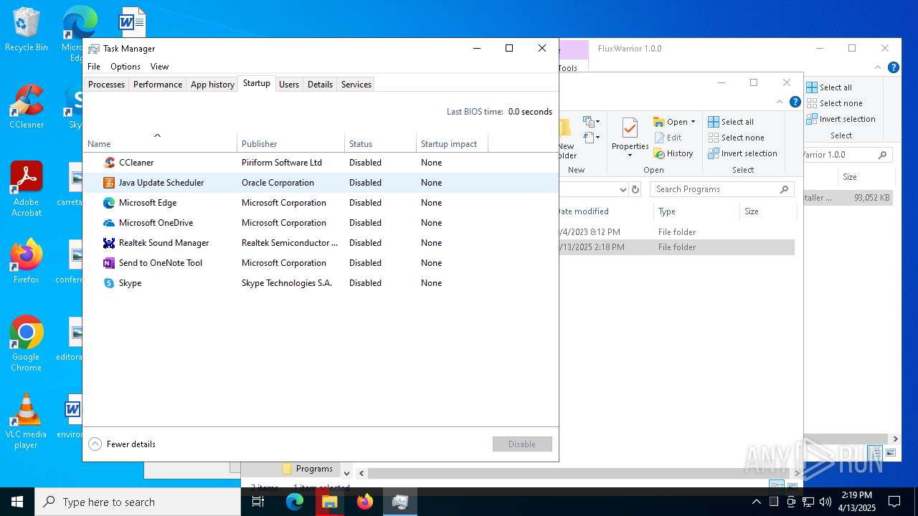Open Windows Start menu
This screenshot has height=516, width=918.
[17, 502]
